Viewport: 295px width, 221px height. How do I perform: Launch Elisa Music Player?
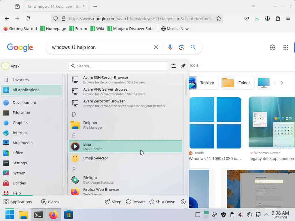(126, 146)
